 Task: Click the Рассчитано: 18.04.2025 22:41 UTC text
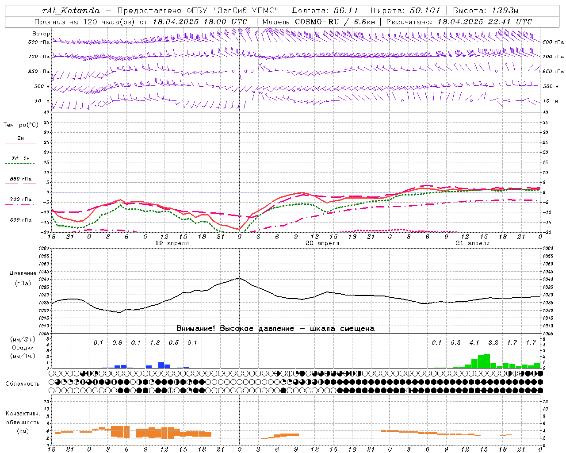(x=459, y=22)
